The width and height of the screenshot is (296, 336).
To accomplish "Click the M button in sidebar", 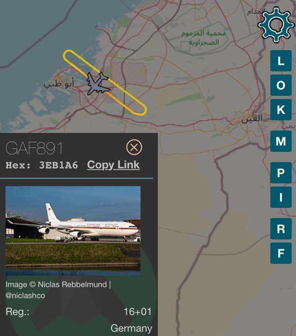I will pos(281,141).
